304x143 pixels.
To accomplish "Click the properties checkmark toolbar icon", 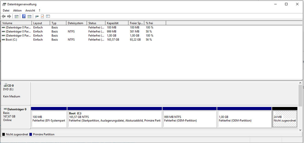I will (x=43, y=16).
